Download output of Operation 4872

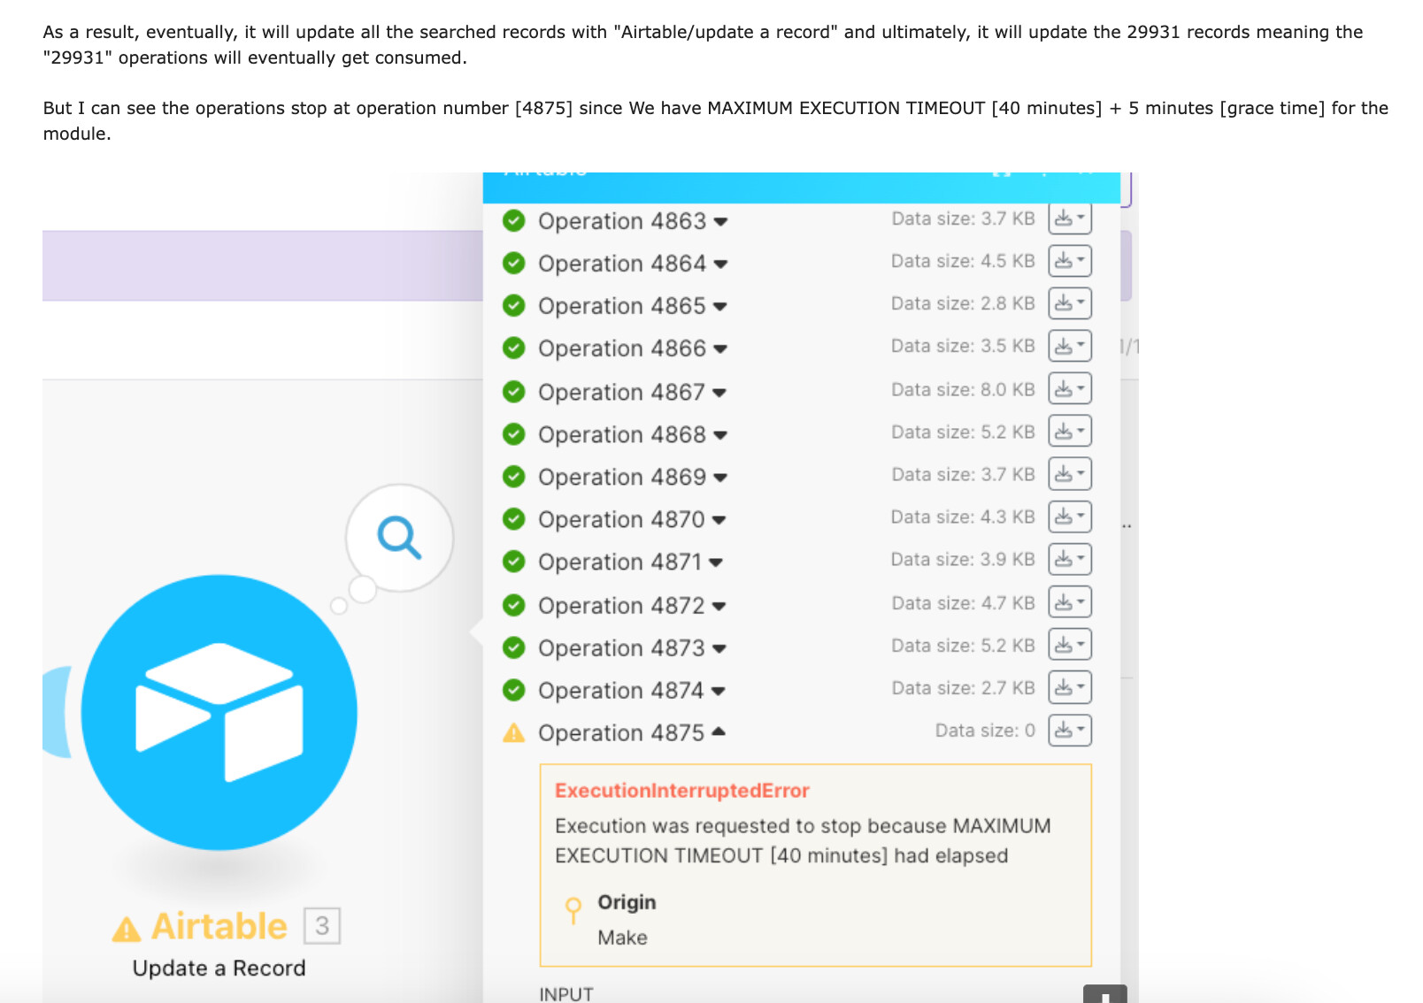point(1070,602)
